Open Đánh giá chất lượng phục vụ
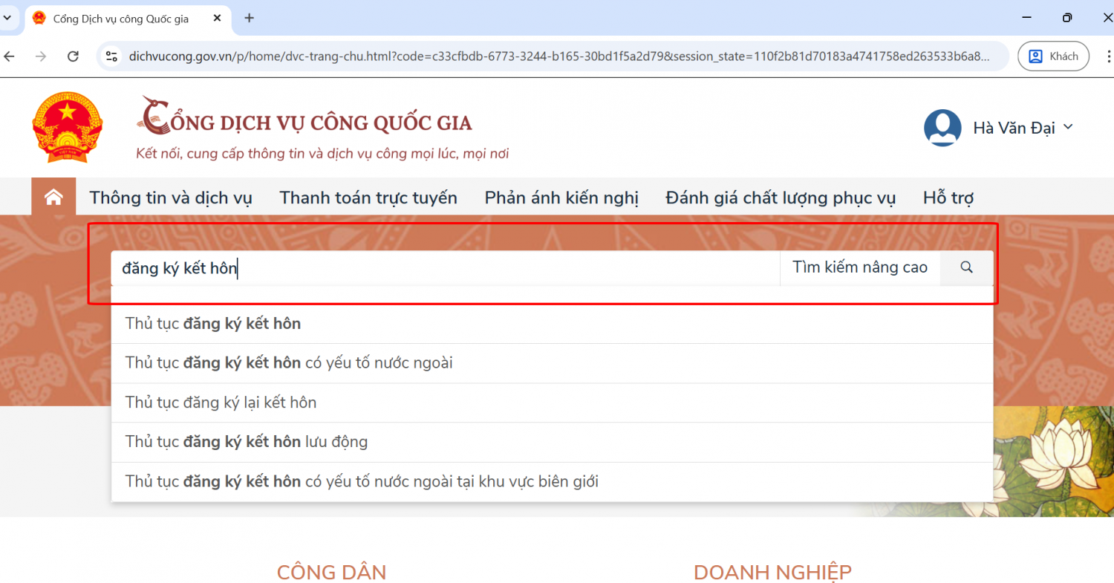1114x583 pixels. coord(781,198)
